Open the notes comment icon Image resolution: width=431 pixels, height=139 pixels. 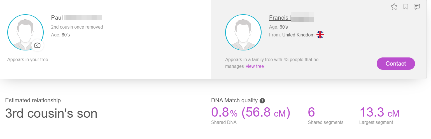(417, 7)
